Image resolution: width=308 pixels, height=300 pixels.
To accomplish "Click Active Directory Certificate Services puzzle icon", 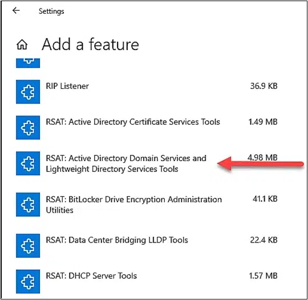I will pyautogui.click(x=28, y=128).
